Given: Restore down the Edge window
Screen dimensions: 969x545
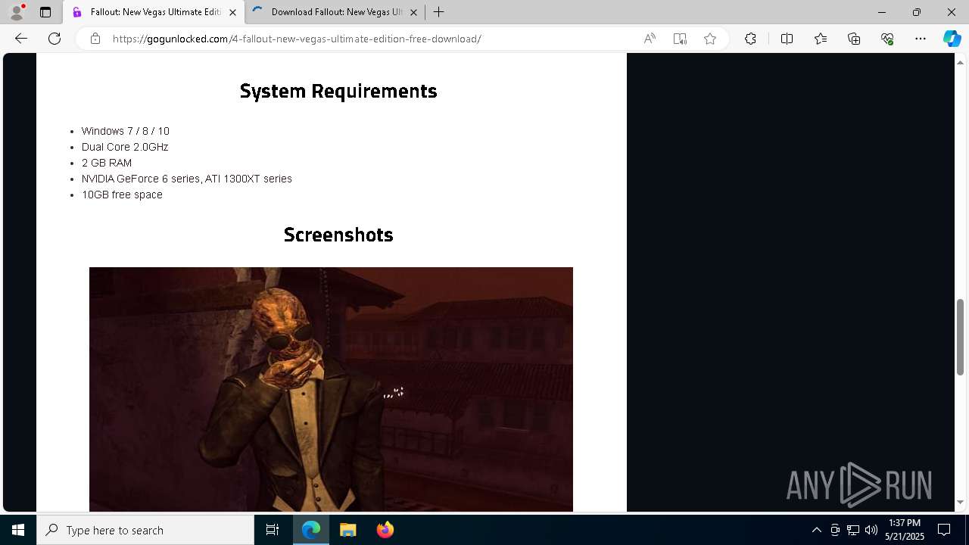Looking at the screenshot, I should click(917, 12).
